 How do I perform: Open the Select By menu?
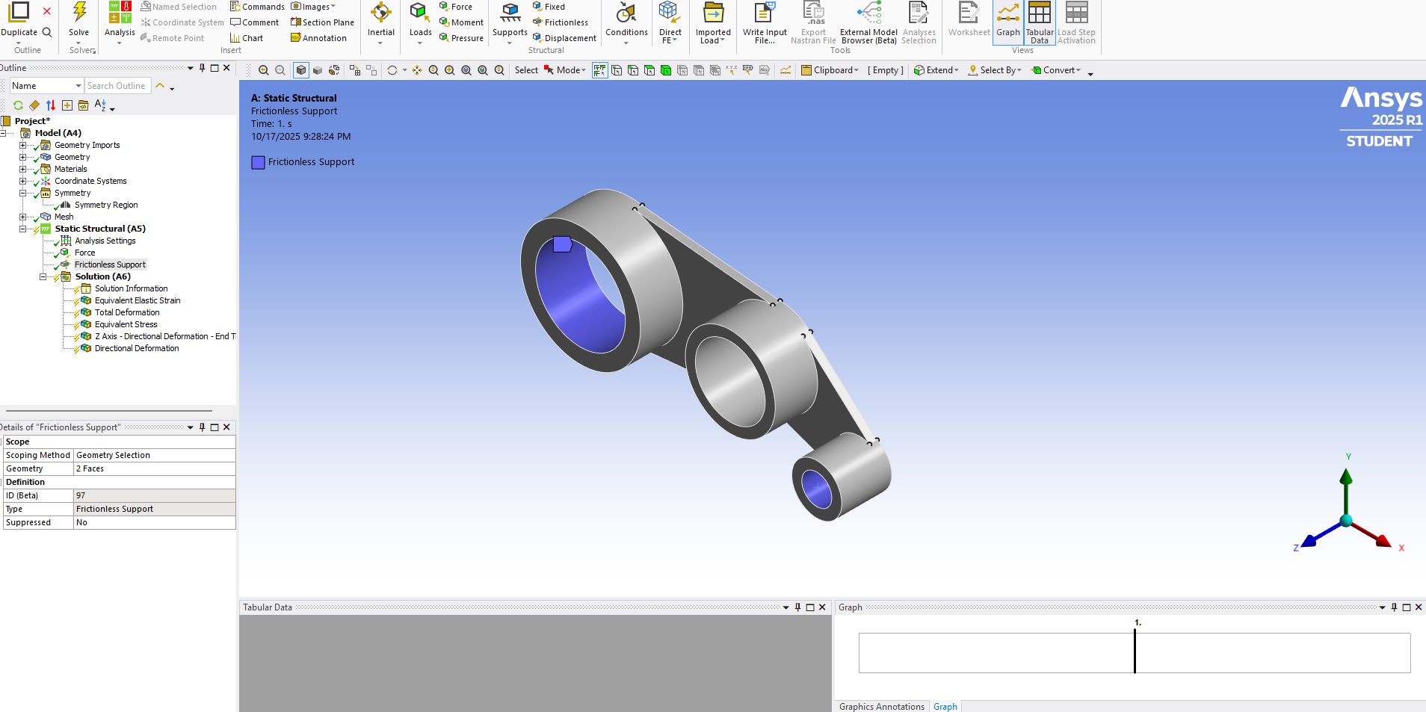(995, 70)
